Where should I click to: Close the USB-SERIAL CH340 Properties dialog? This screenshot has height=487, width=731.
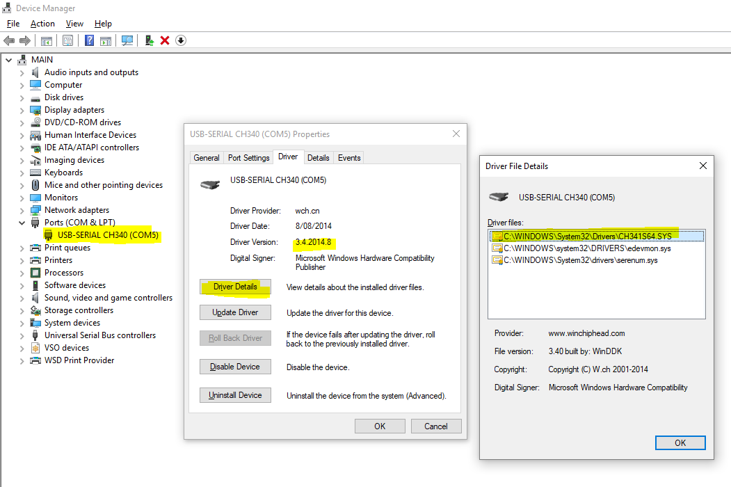click(x=456, y=134)
